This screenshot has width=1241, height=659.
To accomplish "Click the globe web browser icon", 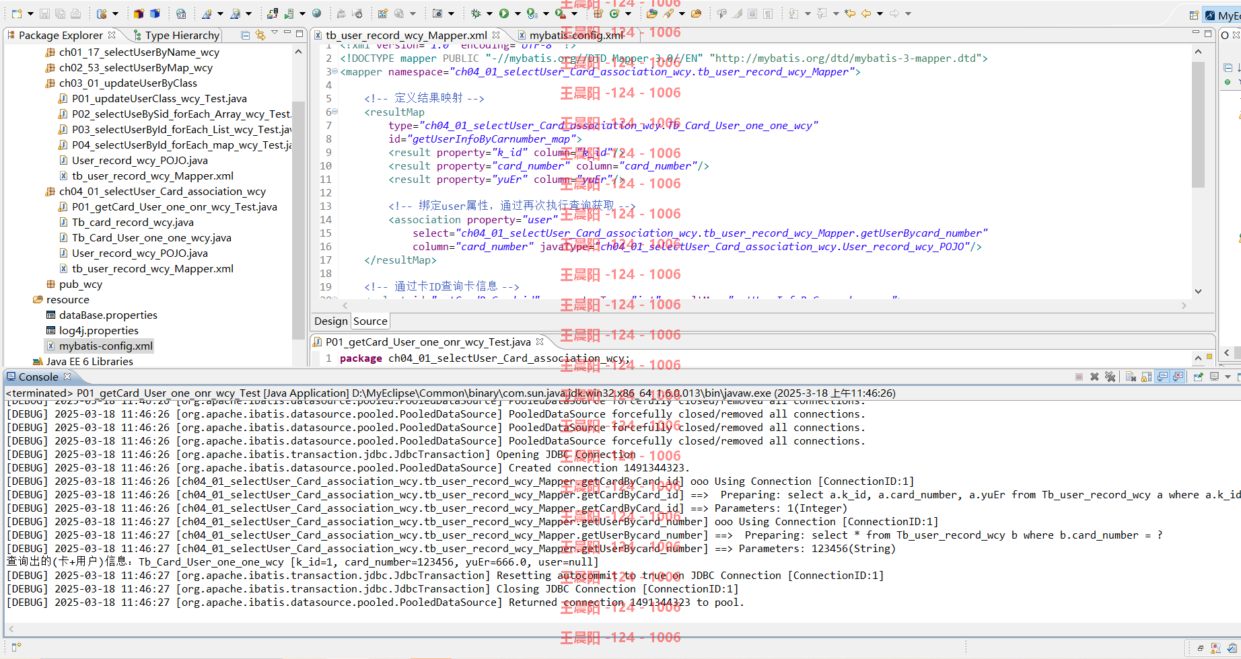I will tap(316, 13).
